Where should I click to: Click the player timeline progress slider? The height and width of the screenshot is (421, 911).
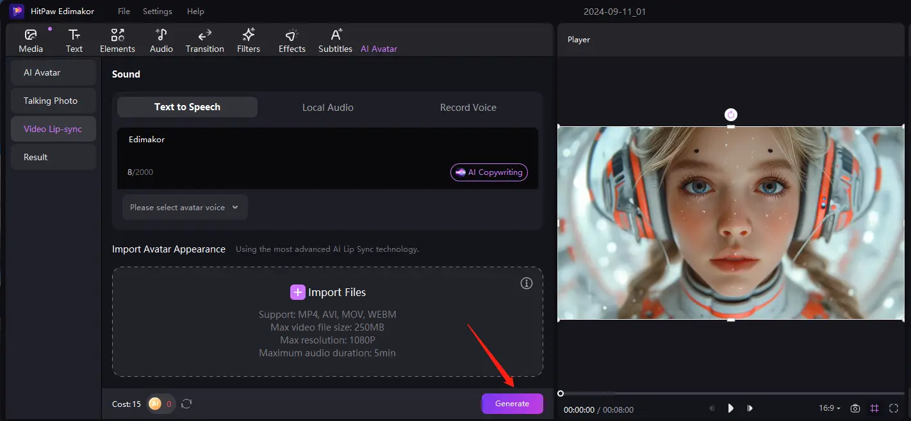pos(641,393)
